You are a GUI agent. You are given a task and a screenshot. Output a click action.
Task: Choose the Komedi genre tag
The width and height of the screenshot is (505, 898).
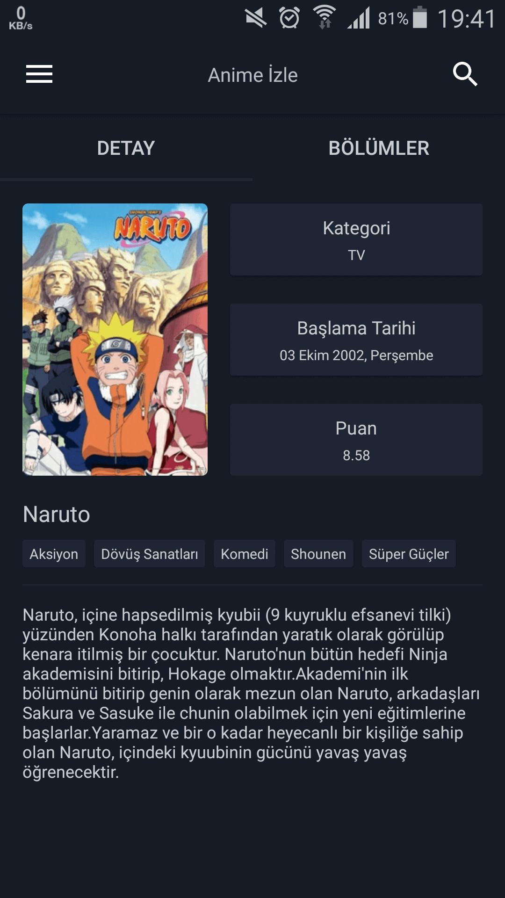245,554
